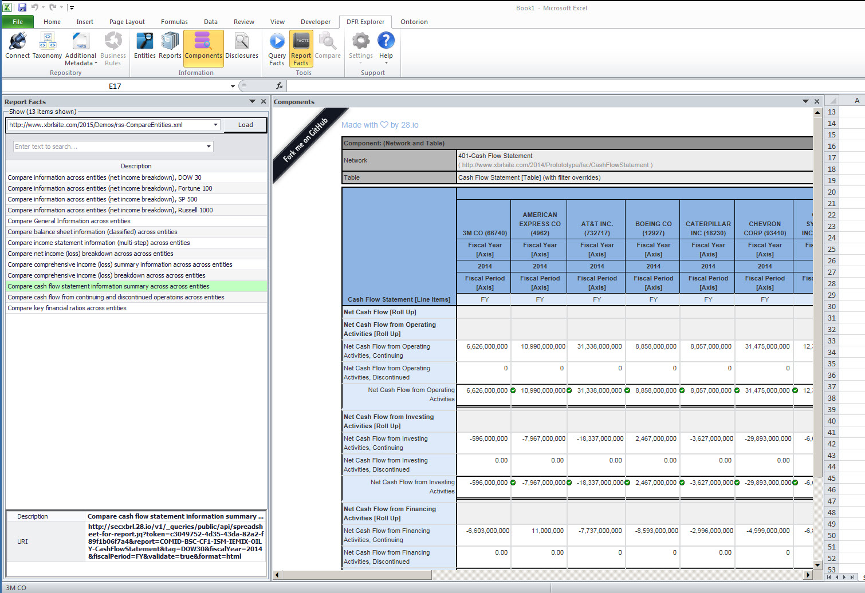Switch to the Data tab
Screen dimensions: 865x593
coord(211,22)
